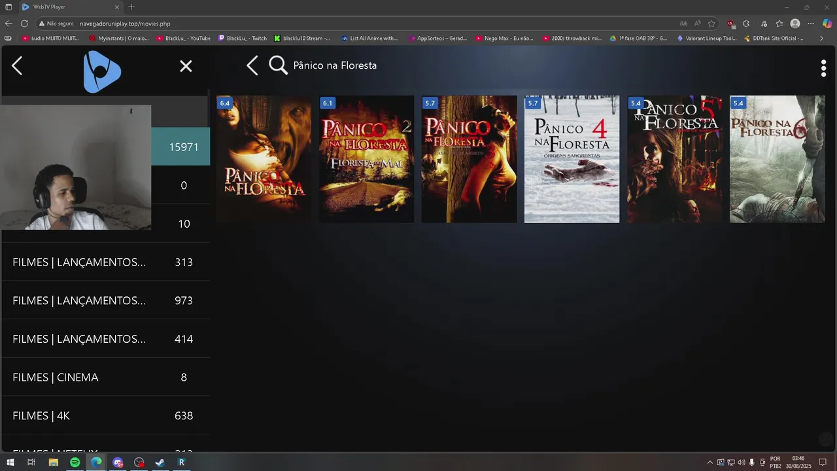Open the List All Anime with... bookmark
The image size is (837, 471).
369,39
